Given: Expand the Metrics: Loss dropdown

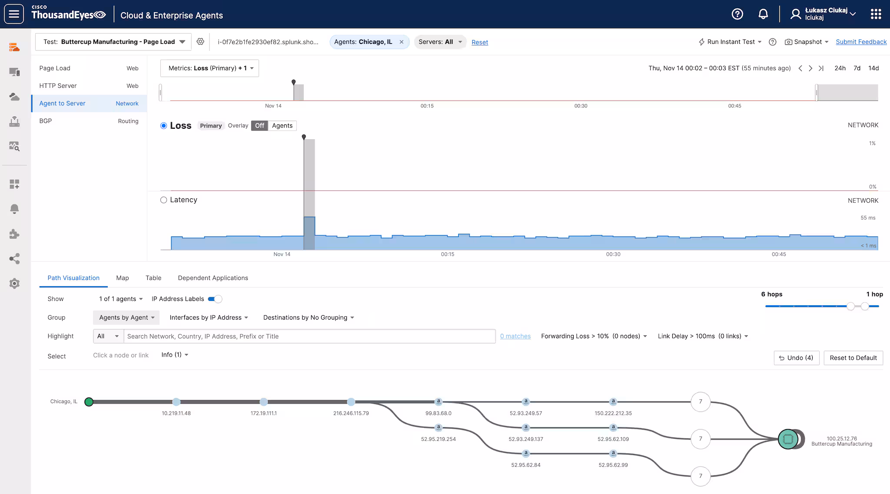Looking at the screenshot, I should pyautogui.click(x=210, y=68).
